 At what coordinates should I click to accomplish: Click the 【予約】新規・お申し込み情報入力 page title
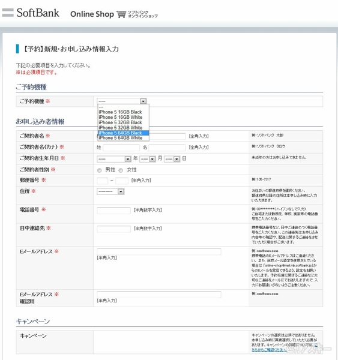[x=71, y=49]
